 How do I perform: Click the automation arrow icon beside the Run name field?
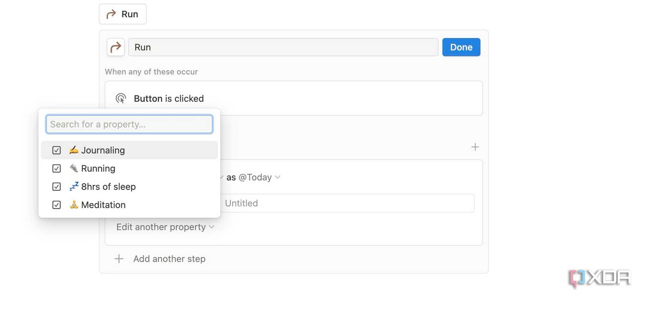click(x=115, y=47)
